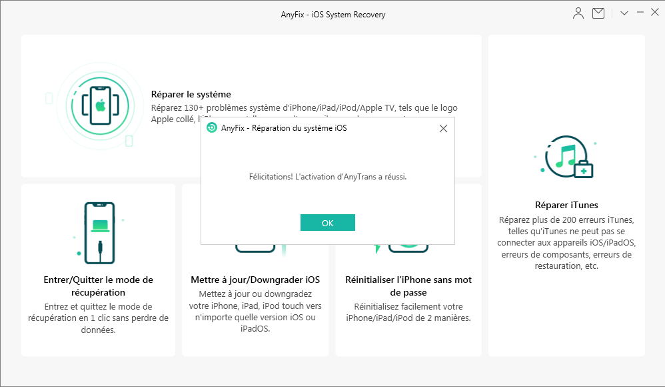Open Mettre à jour/Downgrader iOS
Viewport: 665px width, 387px height.
tap(255, 280)
